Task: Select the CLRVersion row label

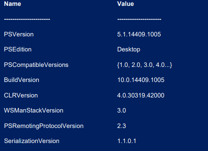Action: (x=21, y=95)
